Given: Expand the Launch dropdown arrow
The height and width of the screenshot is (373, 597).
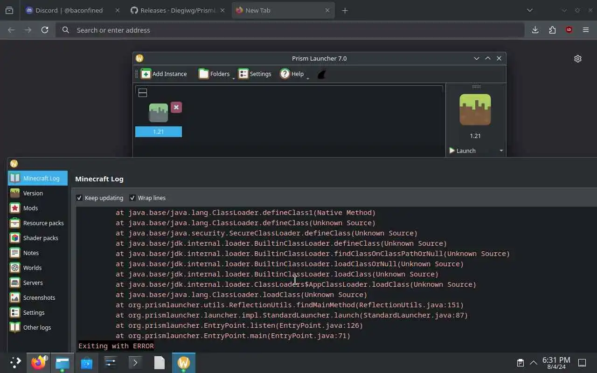Looking at the screenshot, I should pyautogui.click(x=501, y=151).
